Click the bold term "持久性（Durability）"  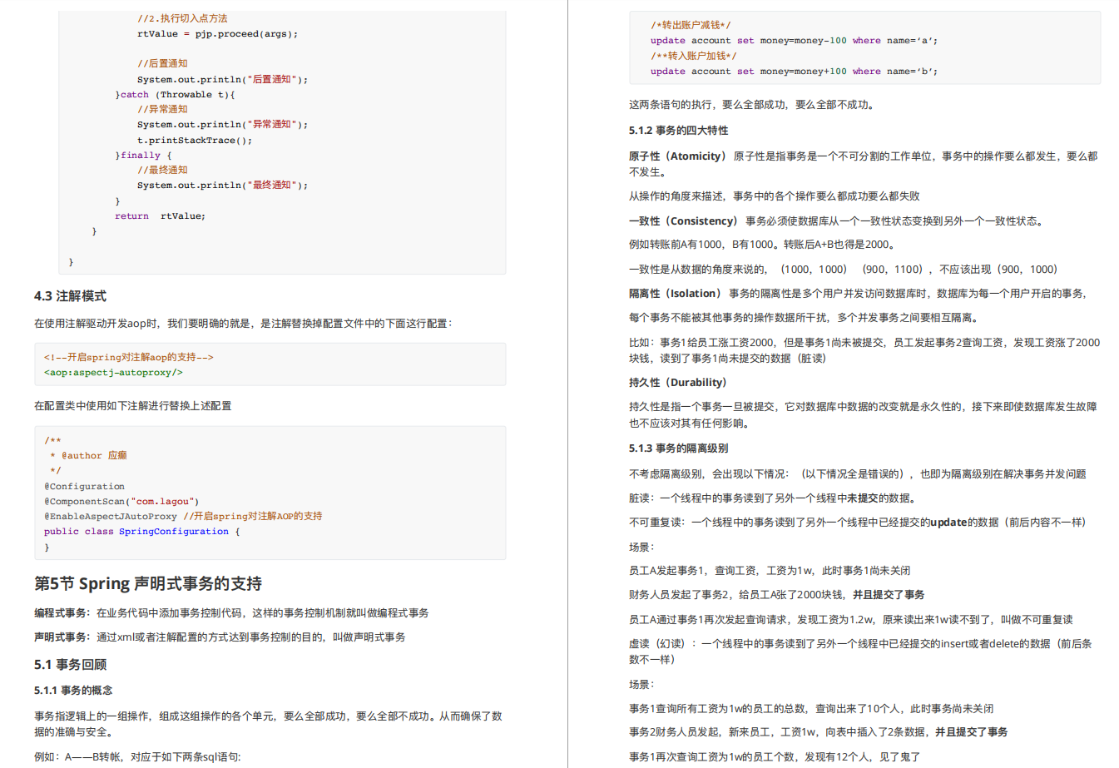677,383
